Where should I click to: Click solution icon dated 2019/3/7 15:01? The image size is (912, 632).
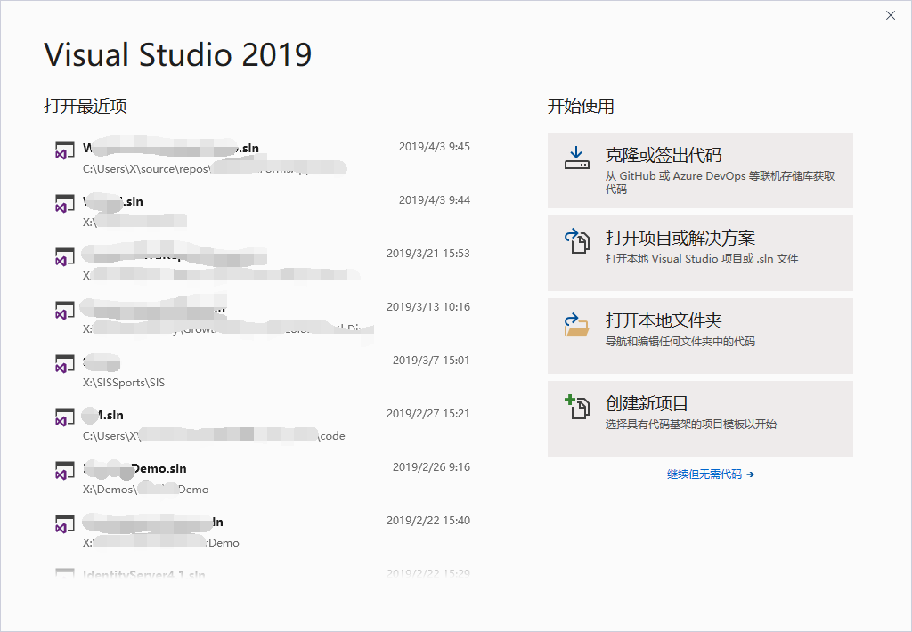coord(64,363)
